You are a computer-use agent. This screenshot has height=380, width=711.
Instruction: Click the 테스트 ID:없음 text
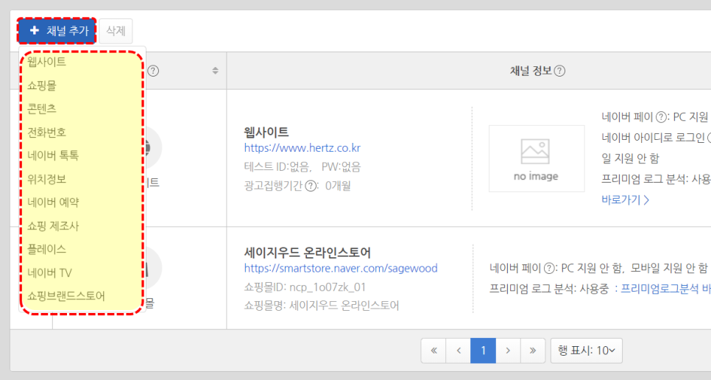point(277,167)
